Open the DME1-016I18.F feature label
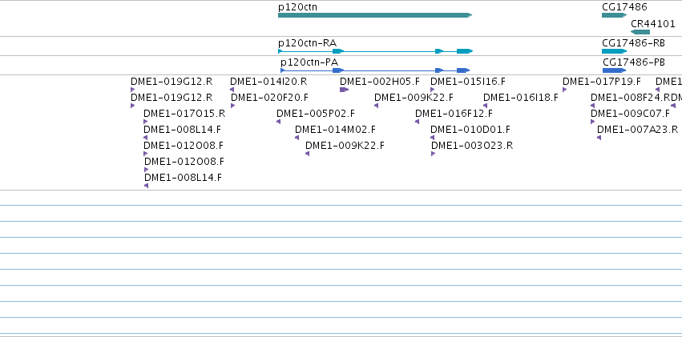 point(521,98)
